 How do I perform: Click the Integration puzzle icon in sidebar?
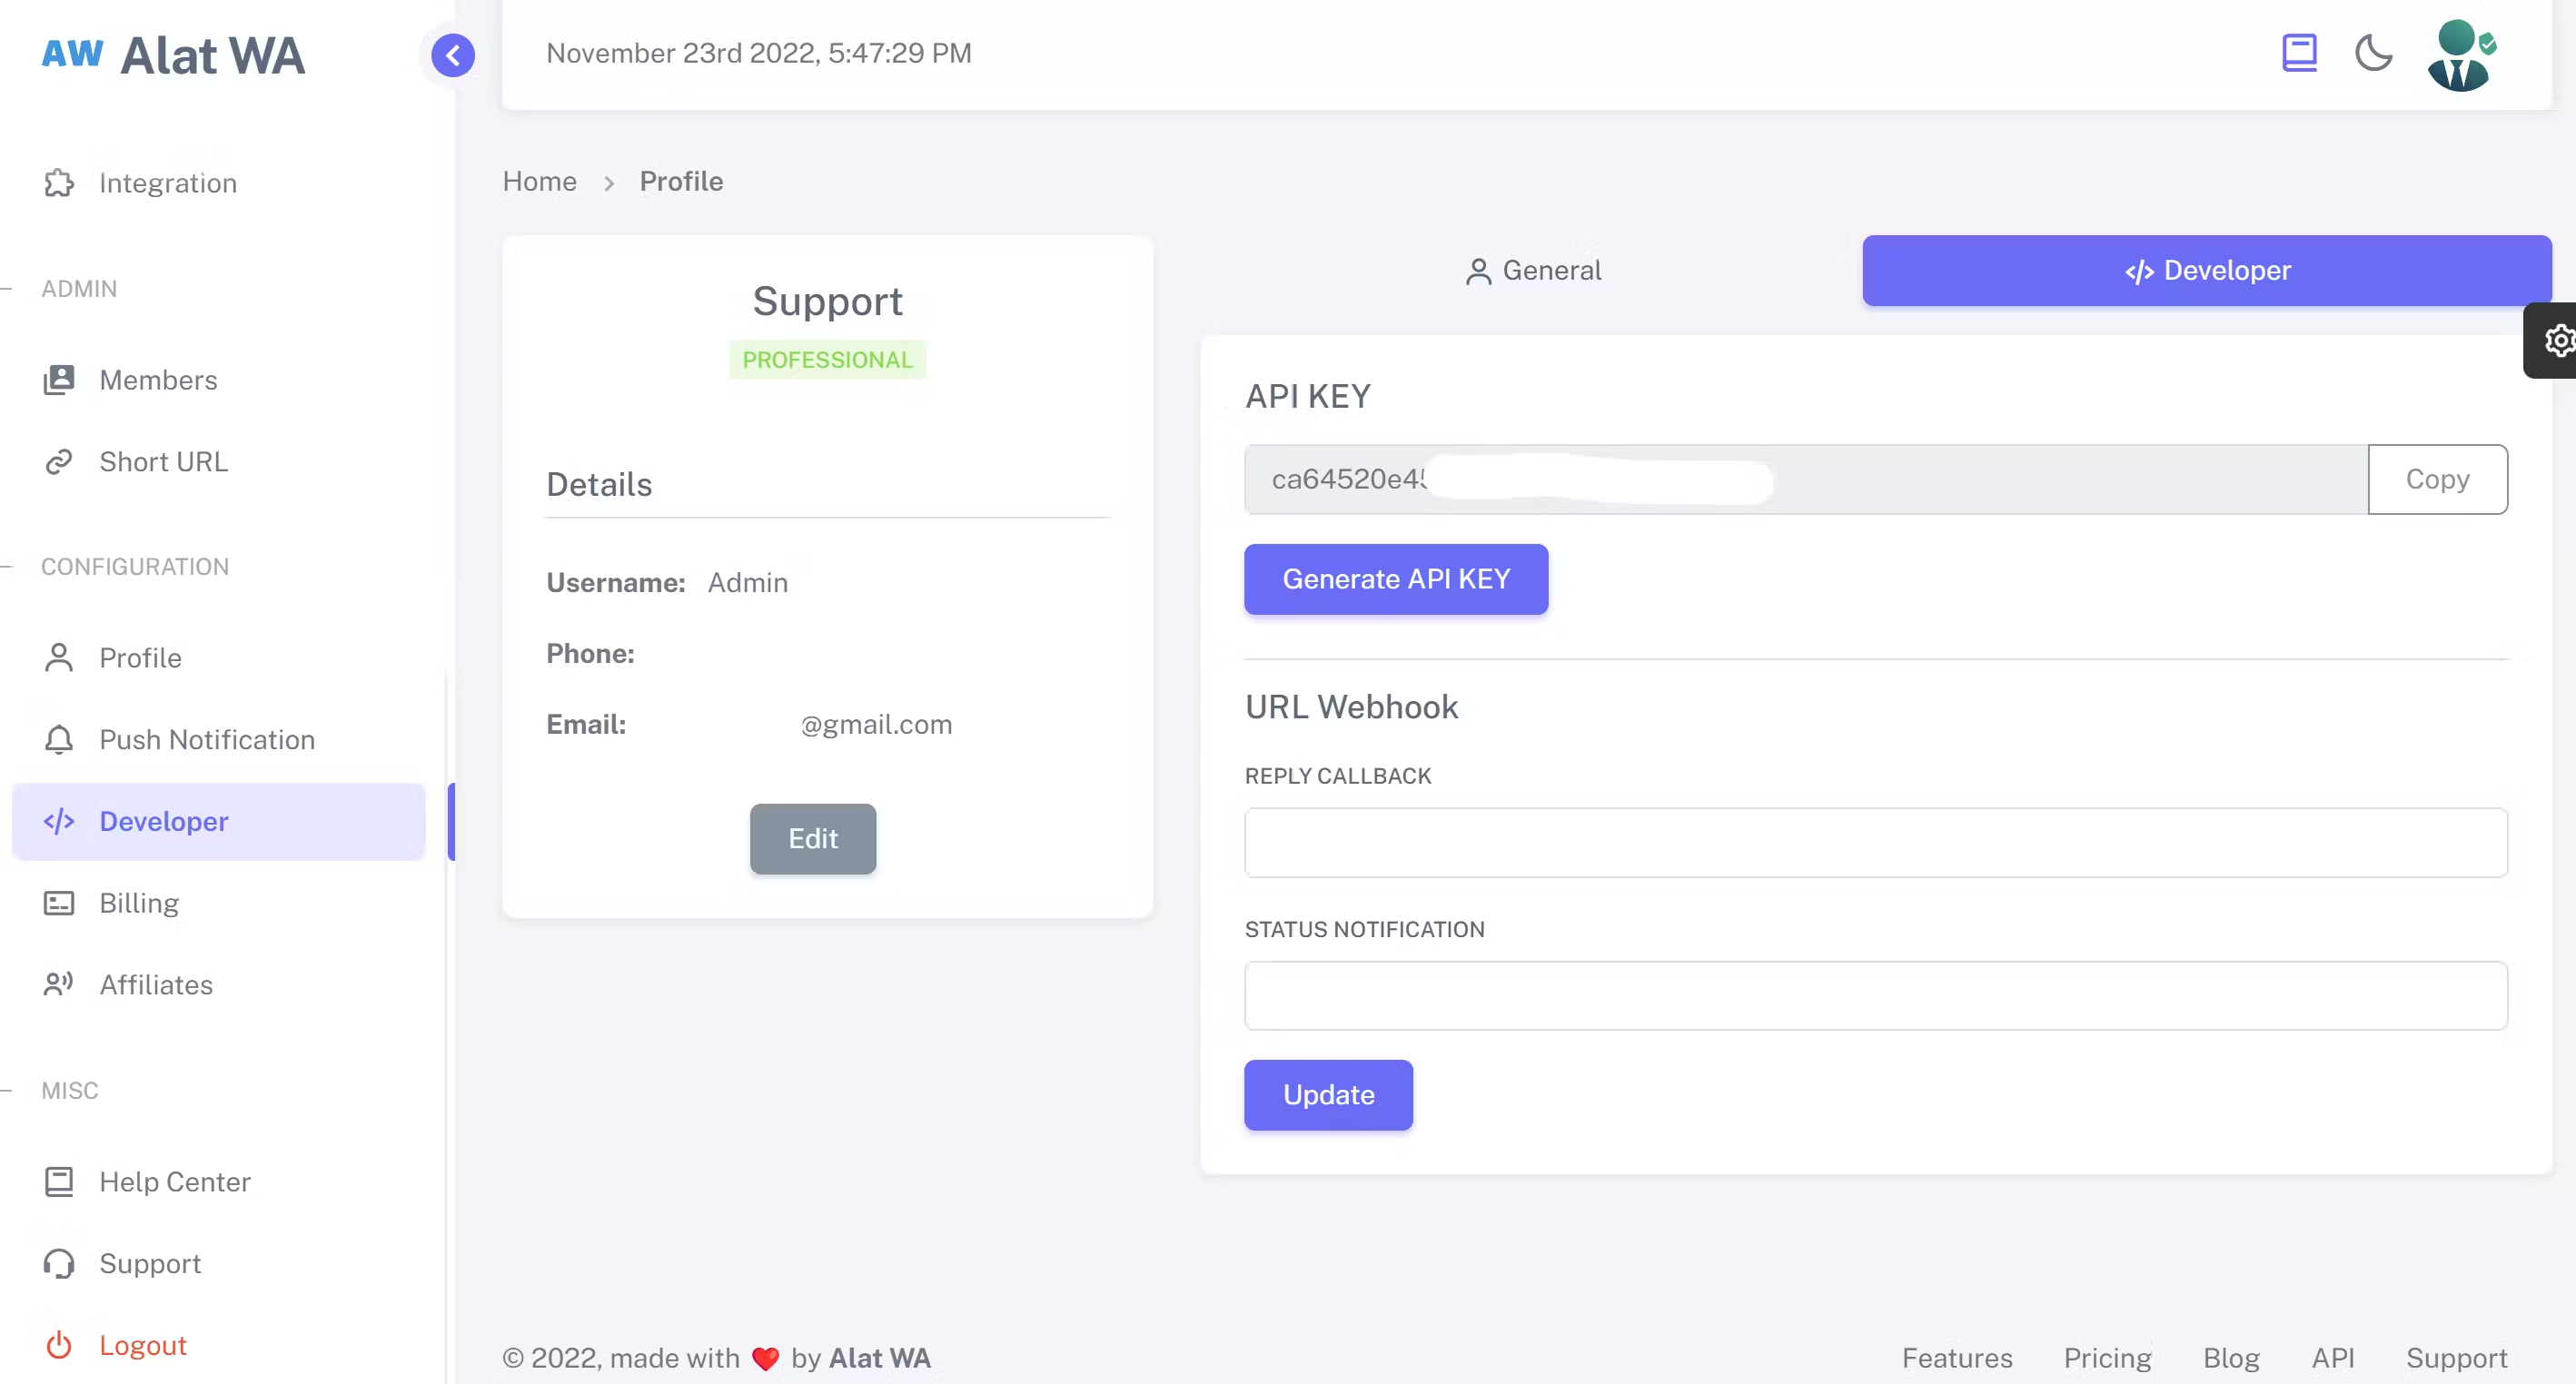tap(59, 183)
